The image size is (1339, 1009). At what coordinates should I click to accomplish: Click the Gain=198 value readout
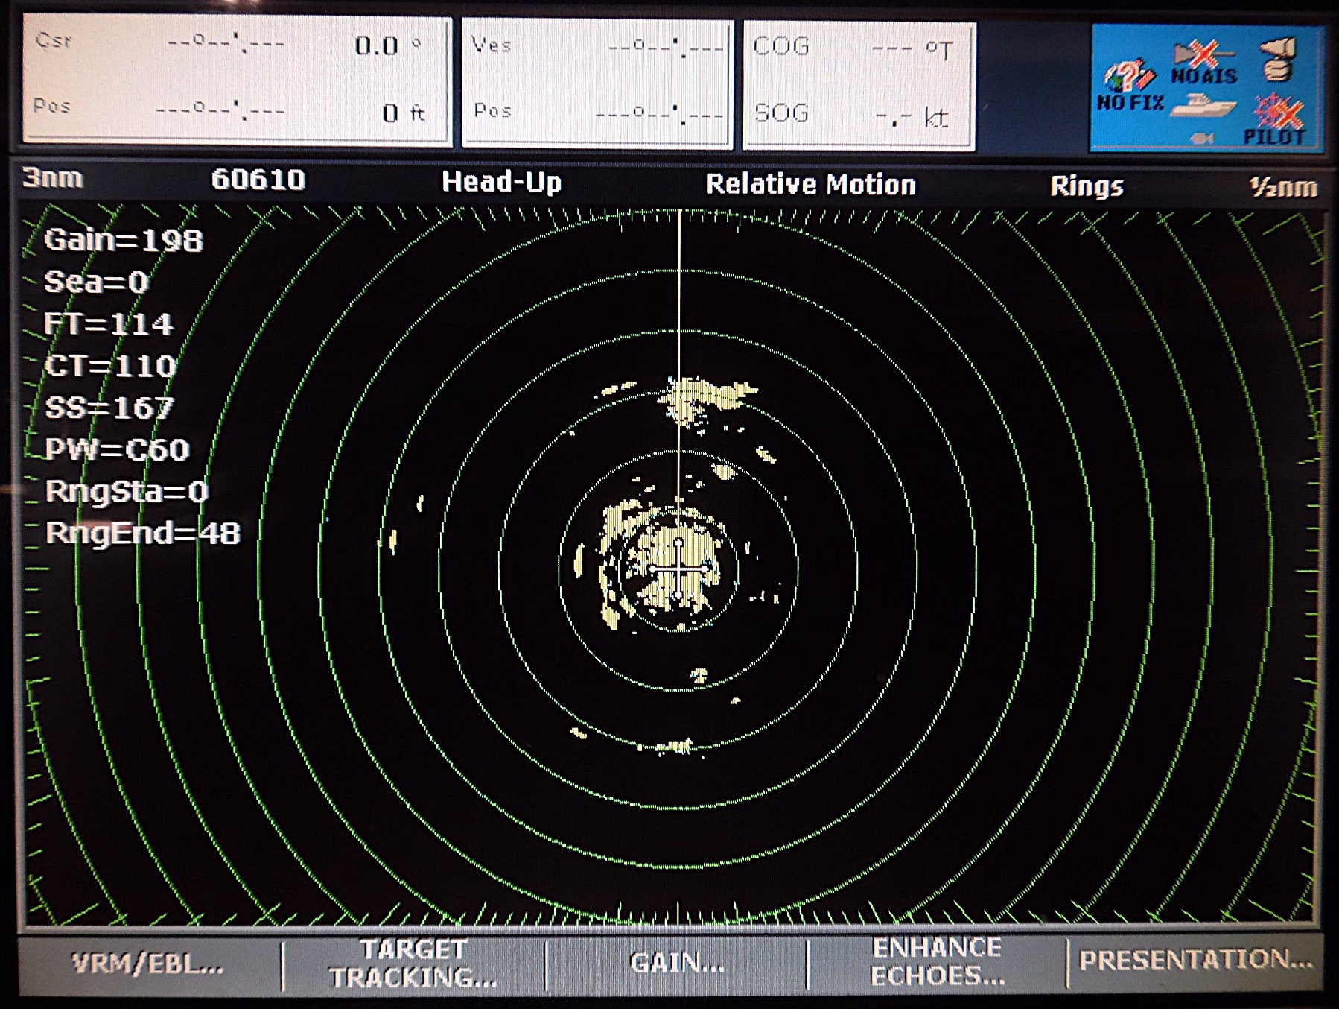124,240
